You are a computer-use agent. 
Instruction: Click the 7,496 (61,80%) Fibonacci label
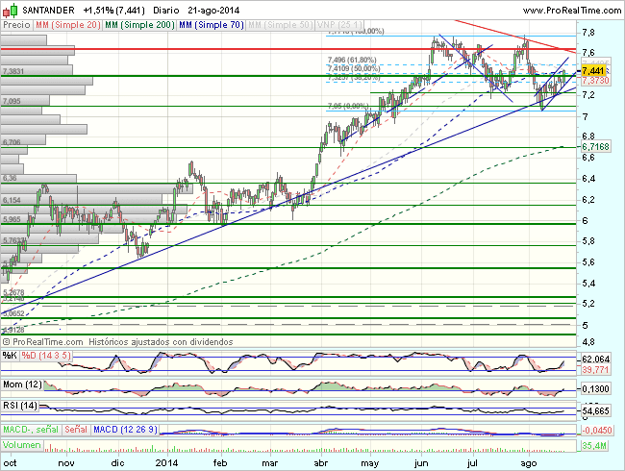(352, 60)
